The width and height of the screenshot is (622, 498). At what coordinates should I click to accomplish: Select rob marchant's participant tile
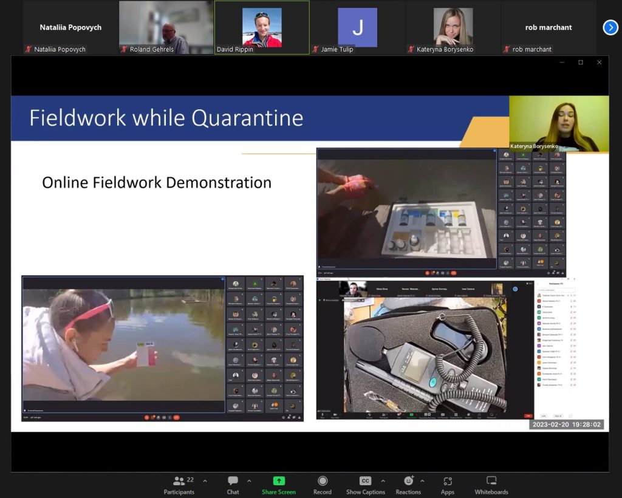pos(548,27)
